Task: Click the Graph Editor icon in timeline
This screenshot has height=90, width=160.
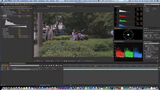Action: [x=61, y=65]
